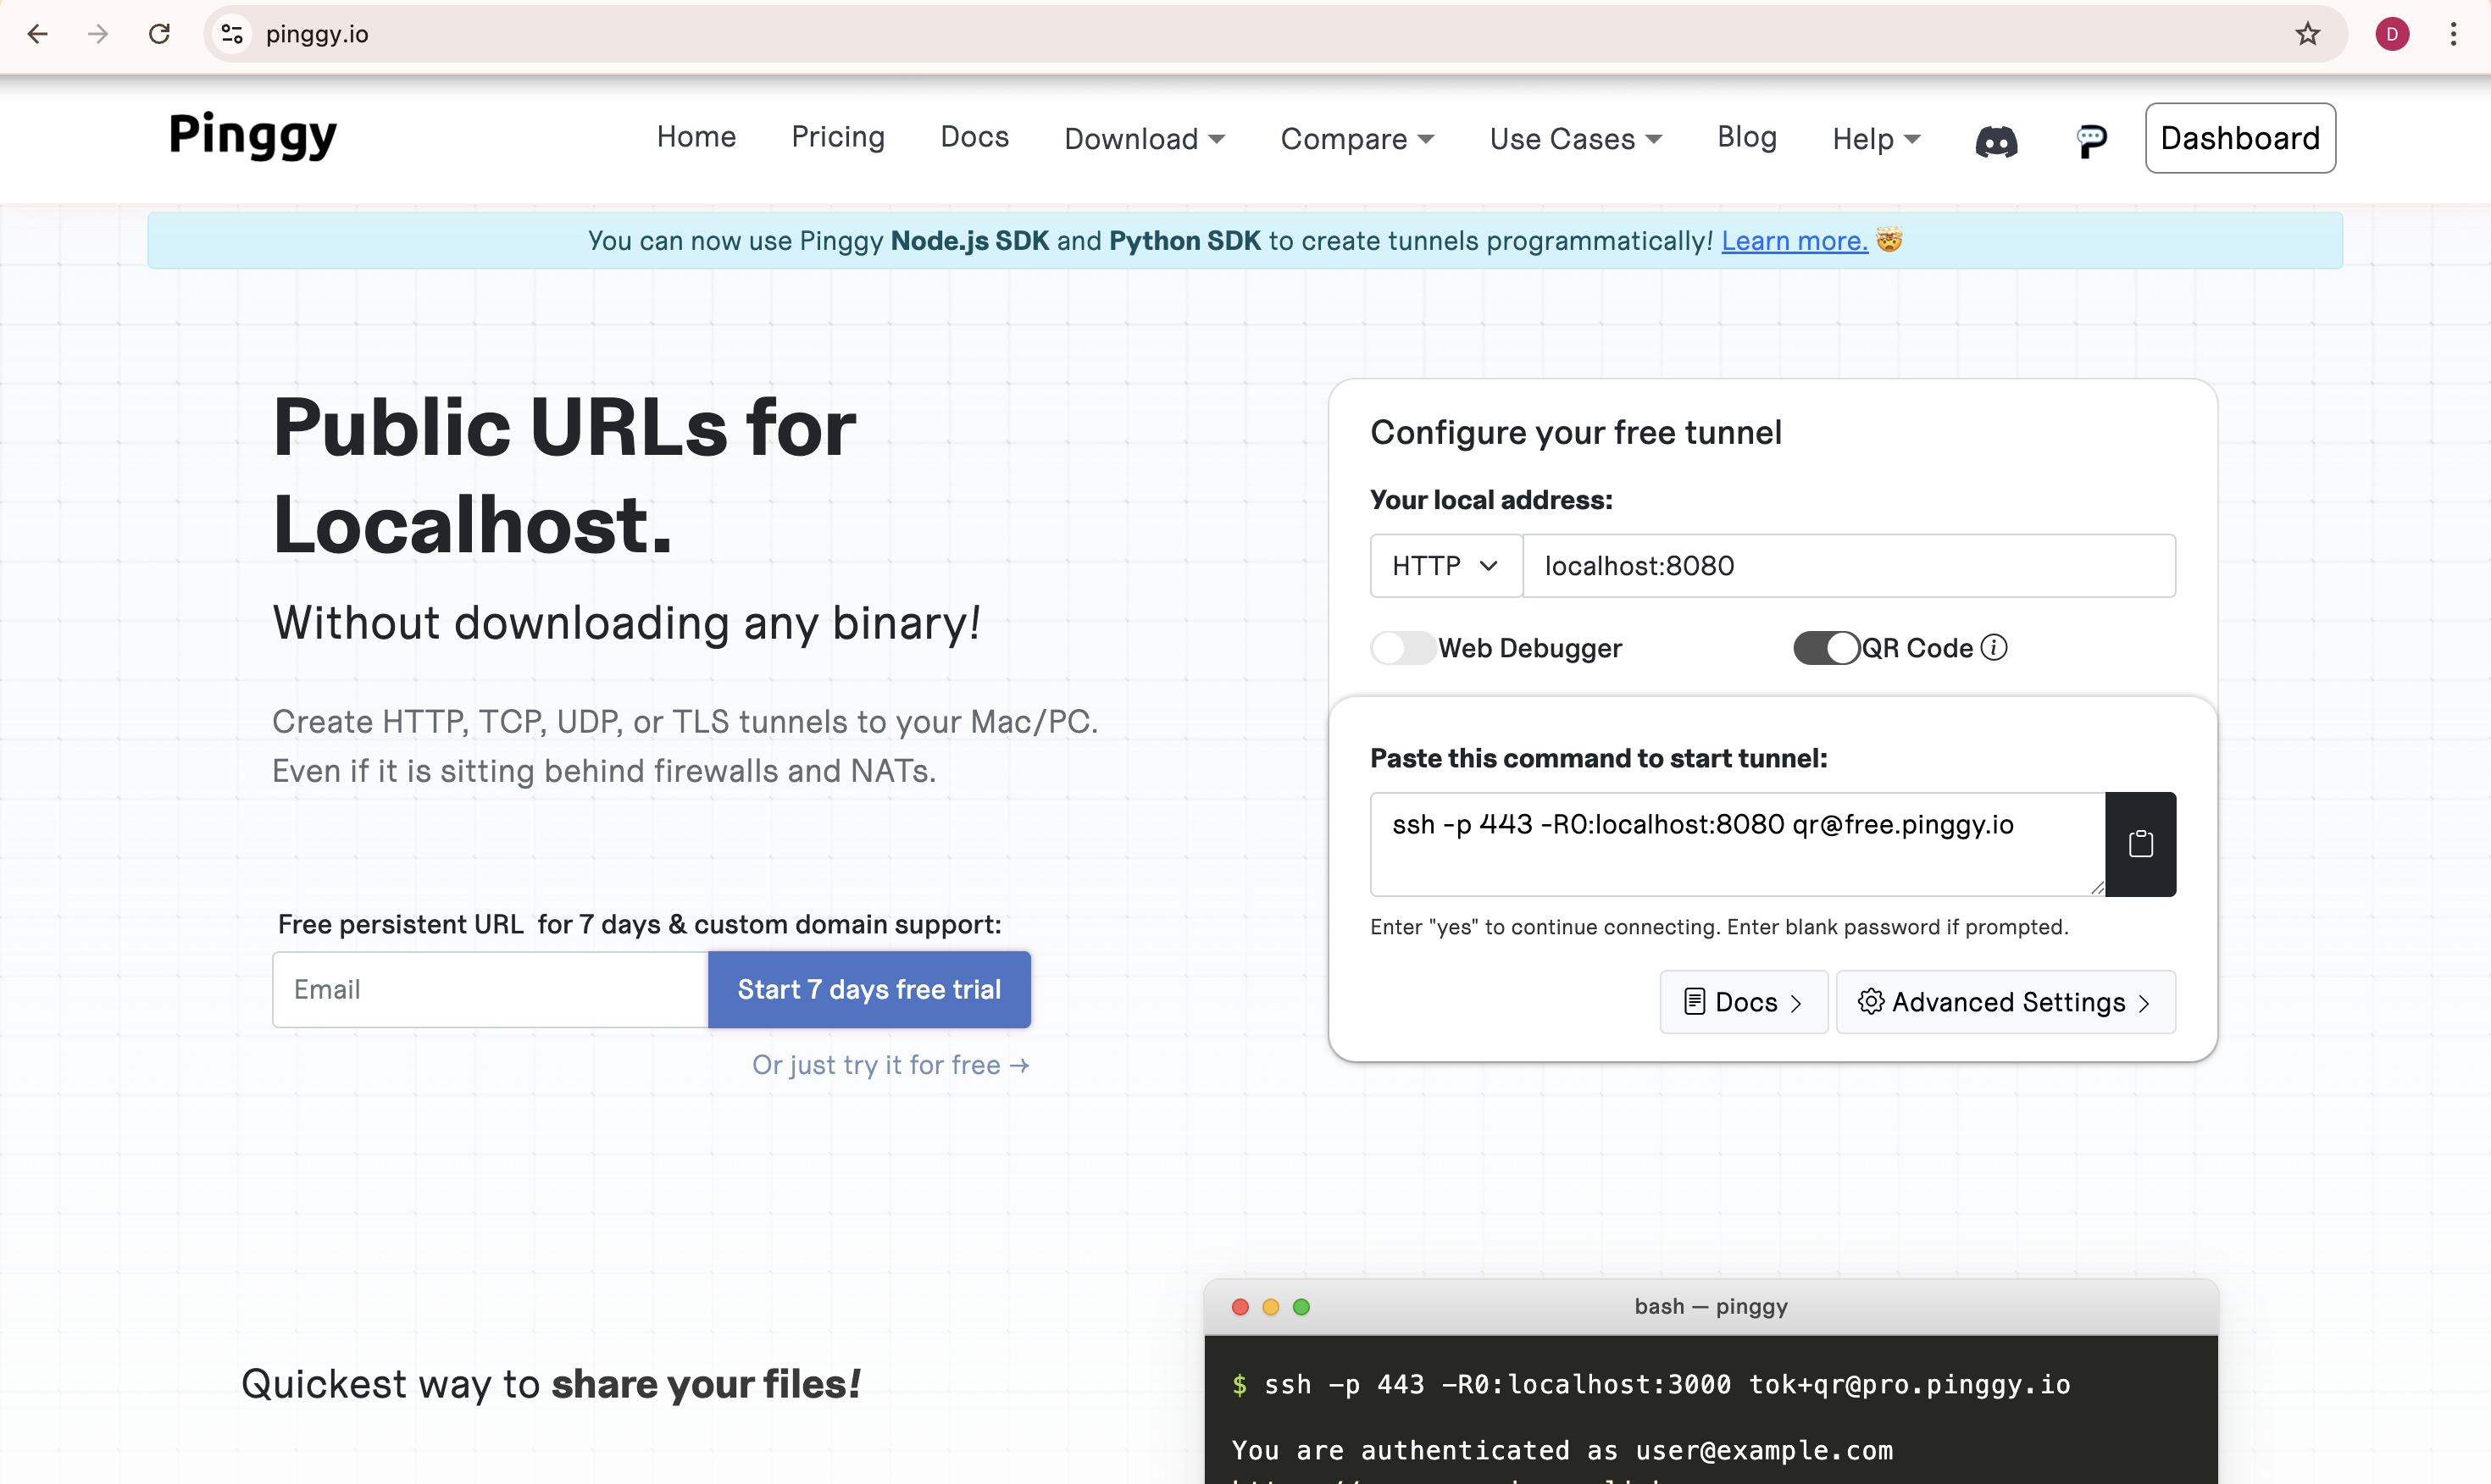Copy the tunnel command with clipboard icon

2140,844
